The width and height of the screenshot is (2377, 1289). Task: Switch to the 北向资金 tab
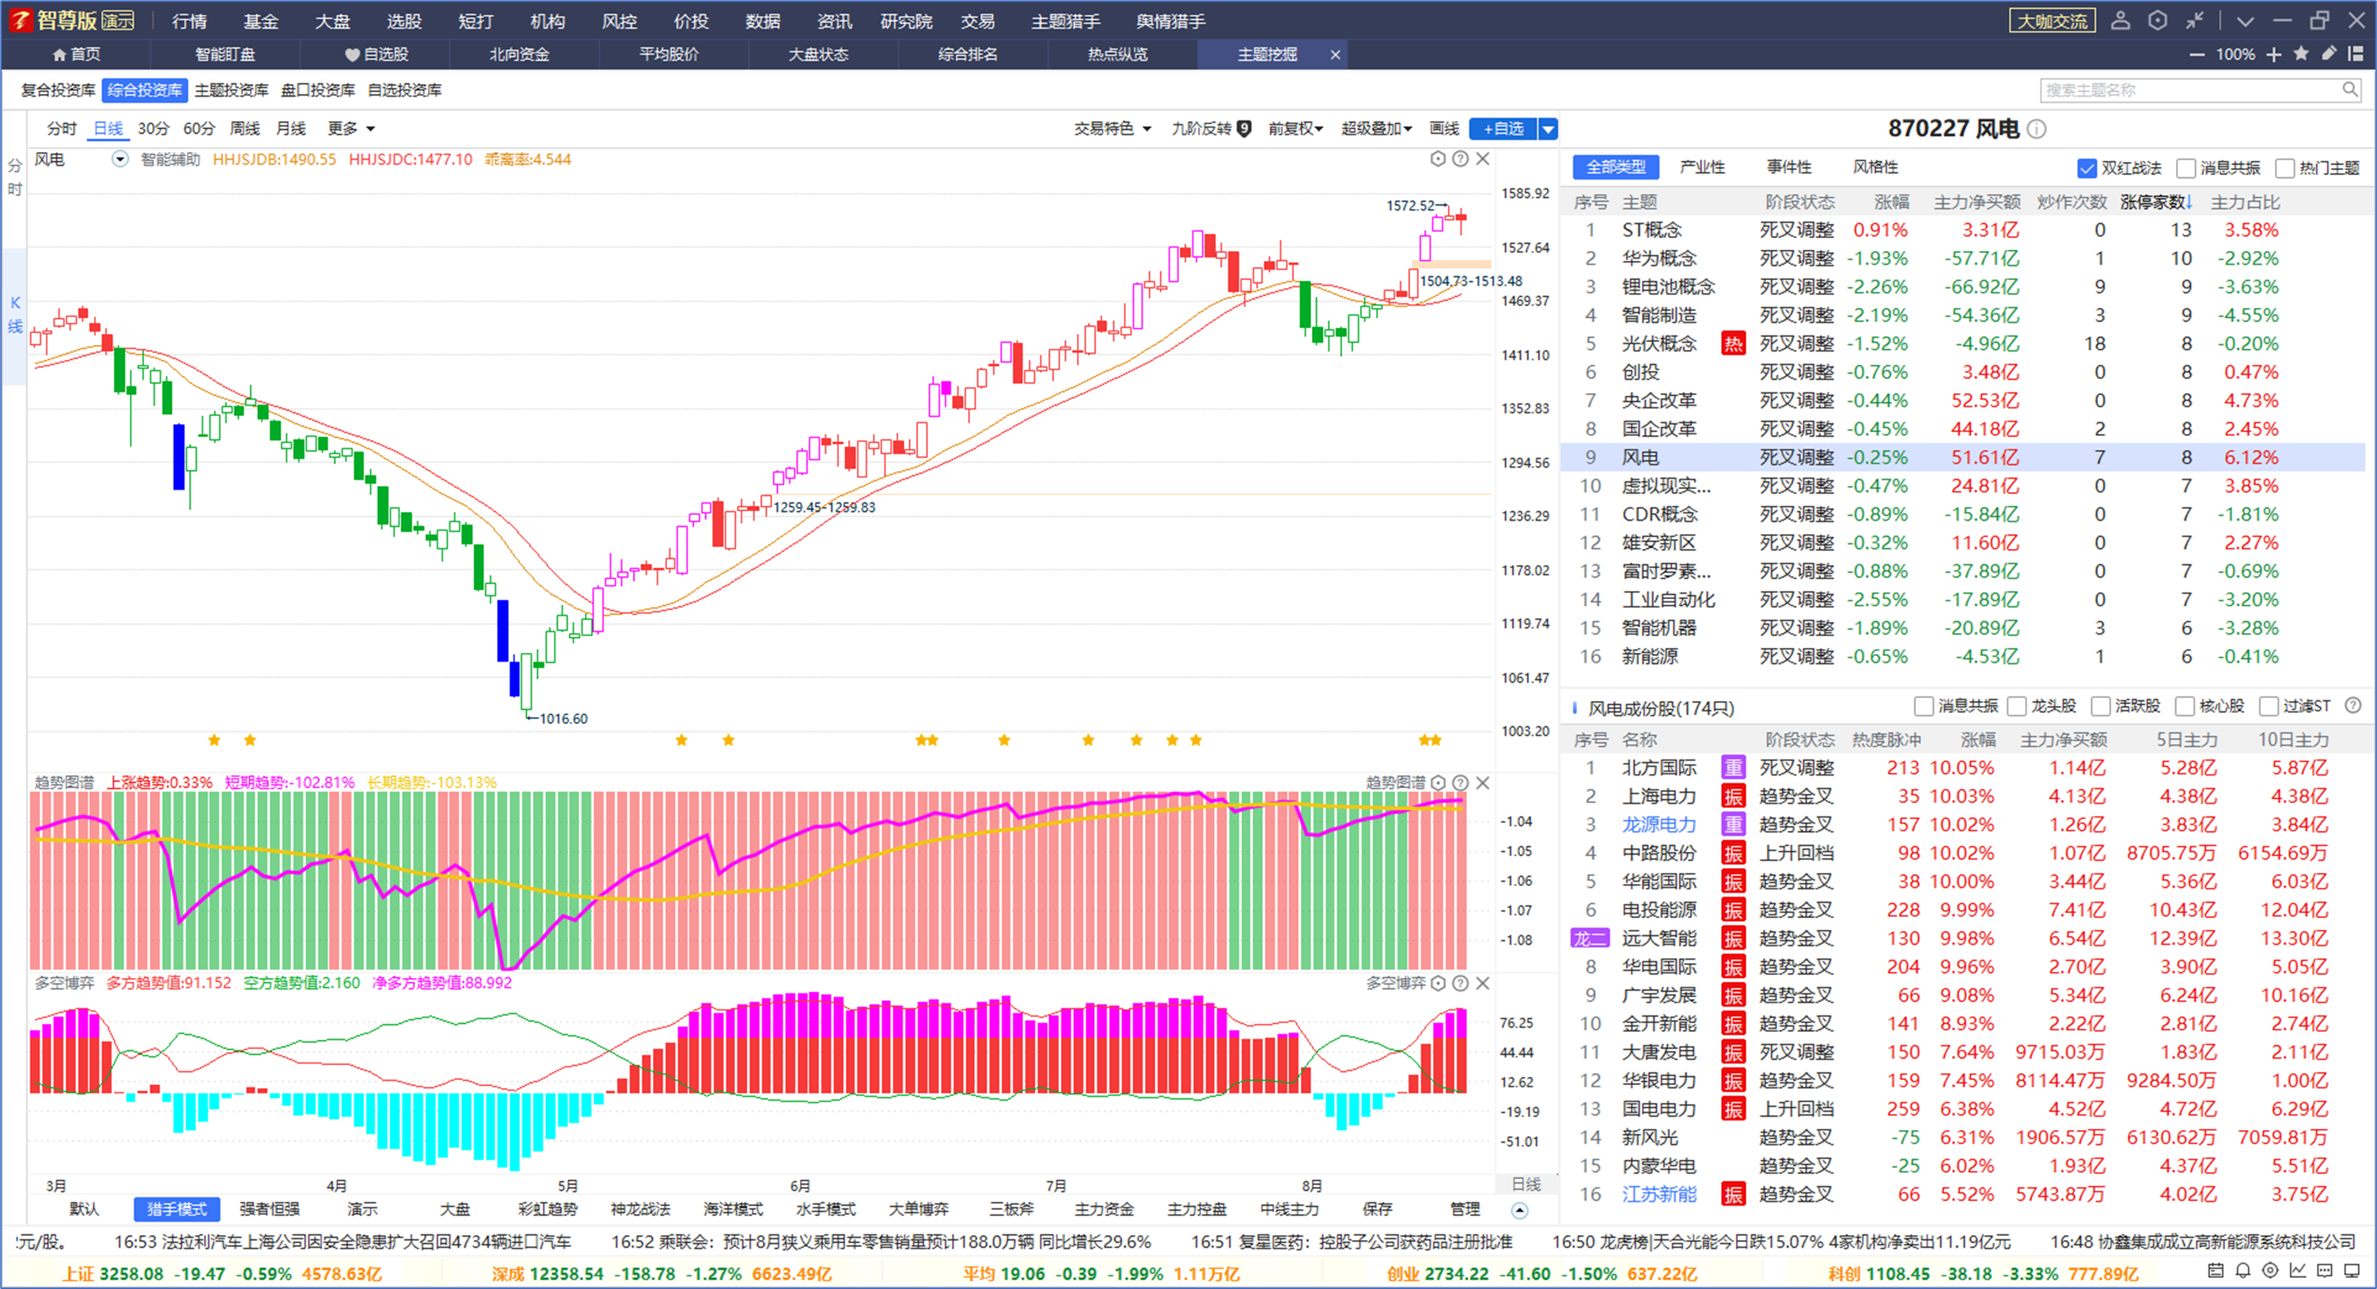click(518, 55)
